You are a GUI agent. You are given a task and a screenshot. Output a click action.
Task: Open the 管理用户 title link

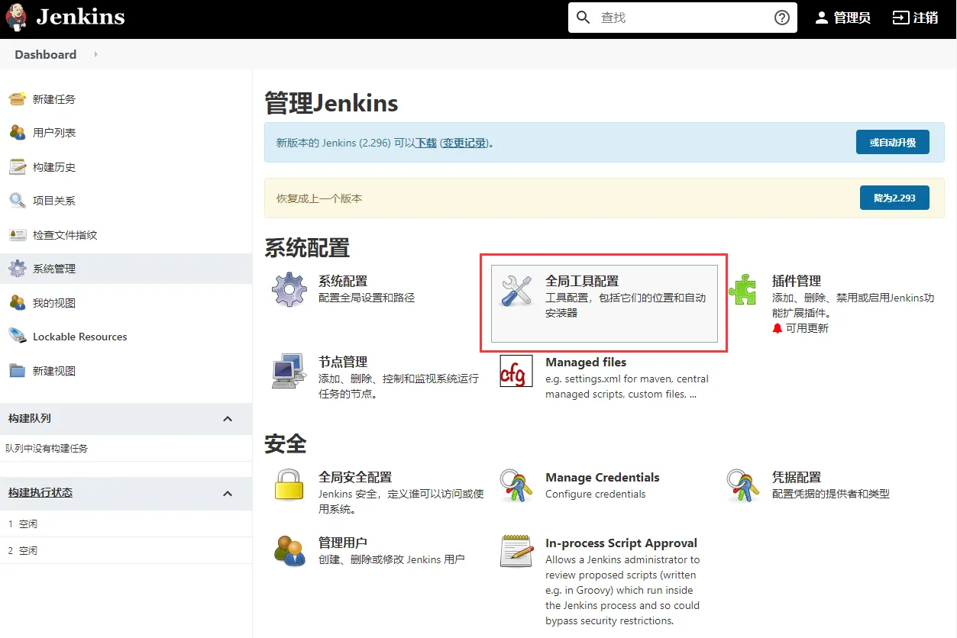click(343, 543)
